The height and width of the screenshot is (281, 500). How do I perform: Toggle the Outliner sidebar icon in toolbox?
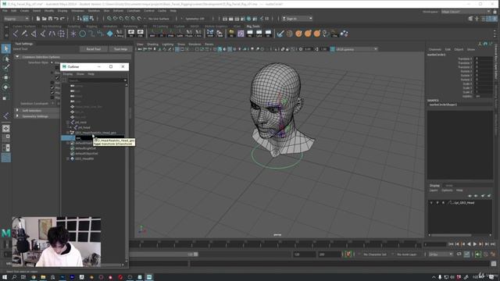pos(5,158)
